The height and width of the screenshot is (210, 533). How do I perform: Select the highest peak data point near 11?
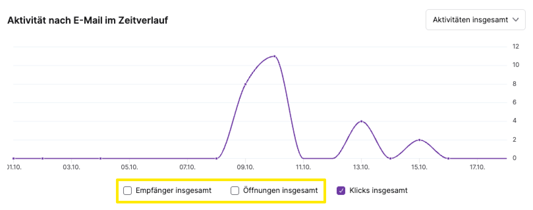tap(274, 56)
